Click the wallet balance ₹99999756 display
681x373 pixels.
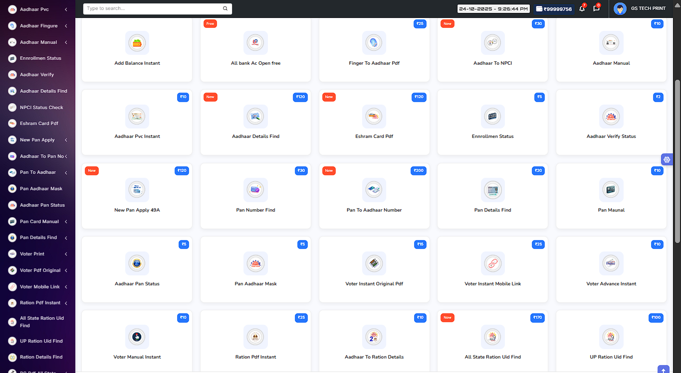tap(554, 9)
